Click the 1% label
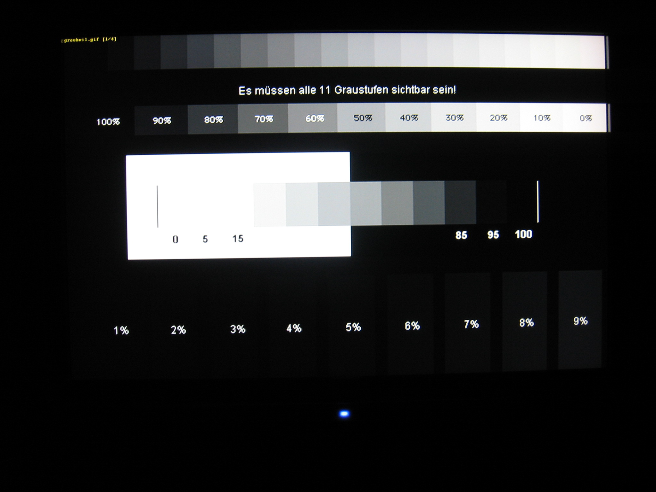The image size is (656, 492). tap(121, 330)
